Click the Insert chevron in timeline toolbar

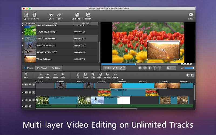[48, 74]
